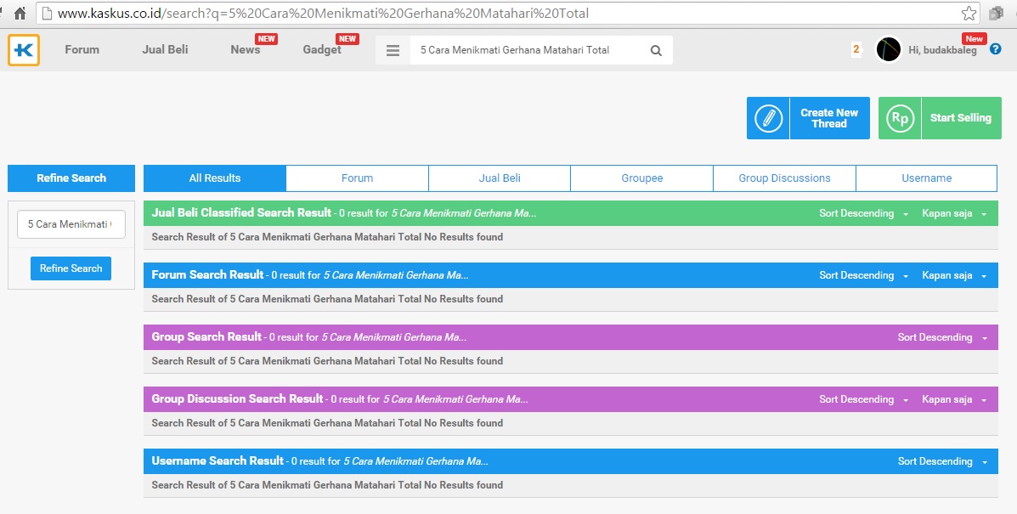Open the hamburger category menu icon
The width and height of the screenshot is (1017, 514).
pos(393,50)
